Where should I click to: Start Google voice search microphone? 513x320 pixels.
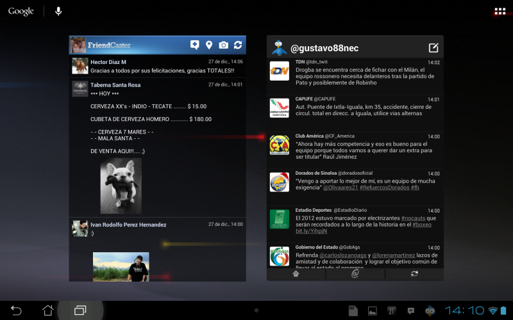58,11
